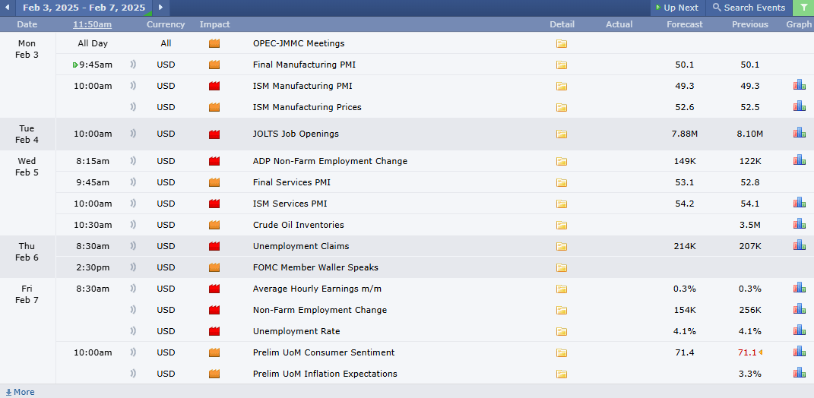Toggle sound alert for Final Manufacturing PMI
The width and height of the screenshot is (814, 398).
134,65
